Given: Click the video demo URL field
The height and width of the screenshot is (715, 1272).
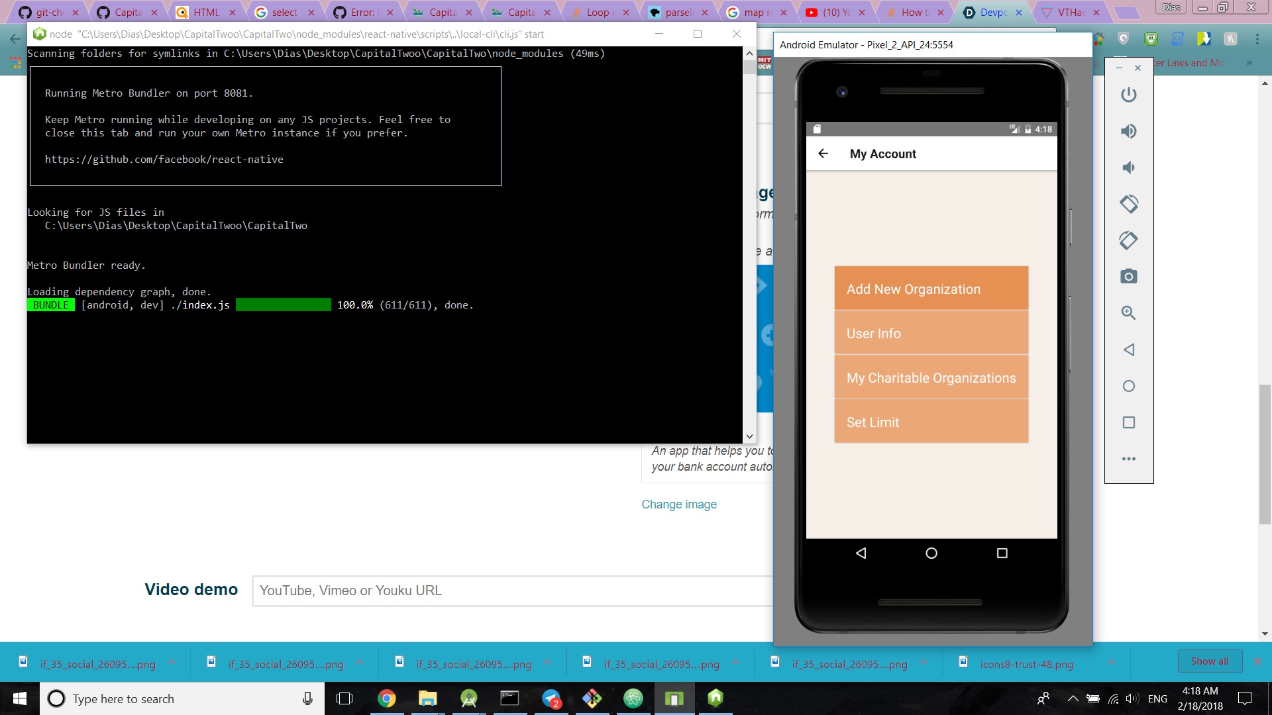Looking at the screenshot, I should [510, 591].
